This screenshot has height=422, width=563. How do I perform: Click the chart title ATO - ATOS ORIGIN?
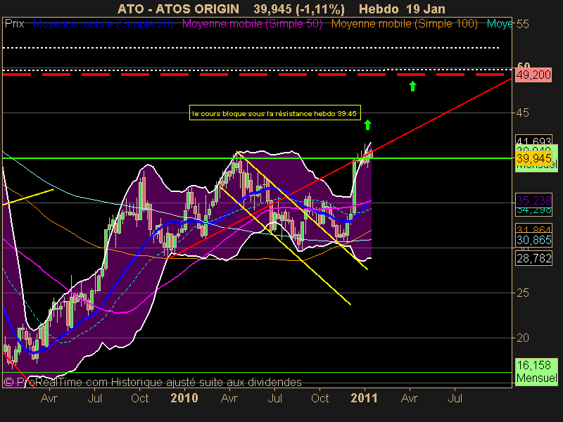179,9
